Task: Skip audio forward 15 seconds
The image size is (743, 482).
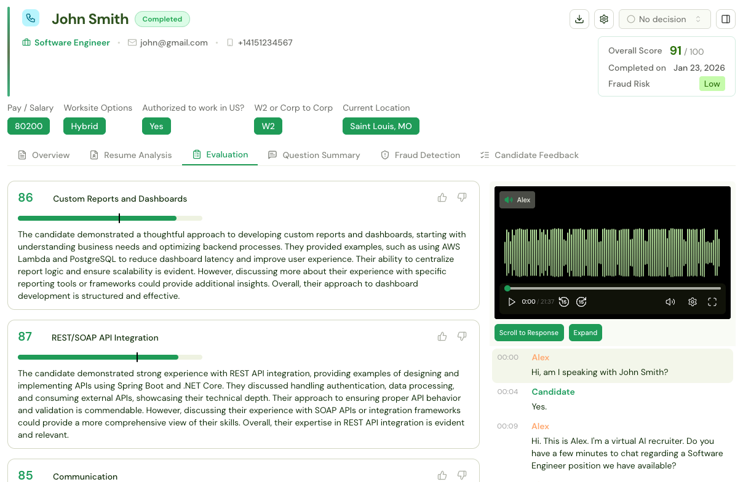Action: tap(581, 302)
